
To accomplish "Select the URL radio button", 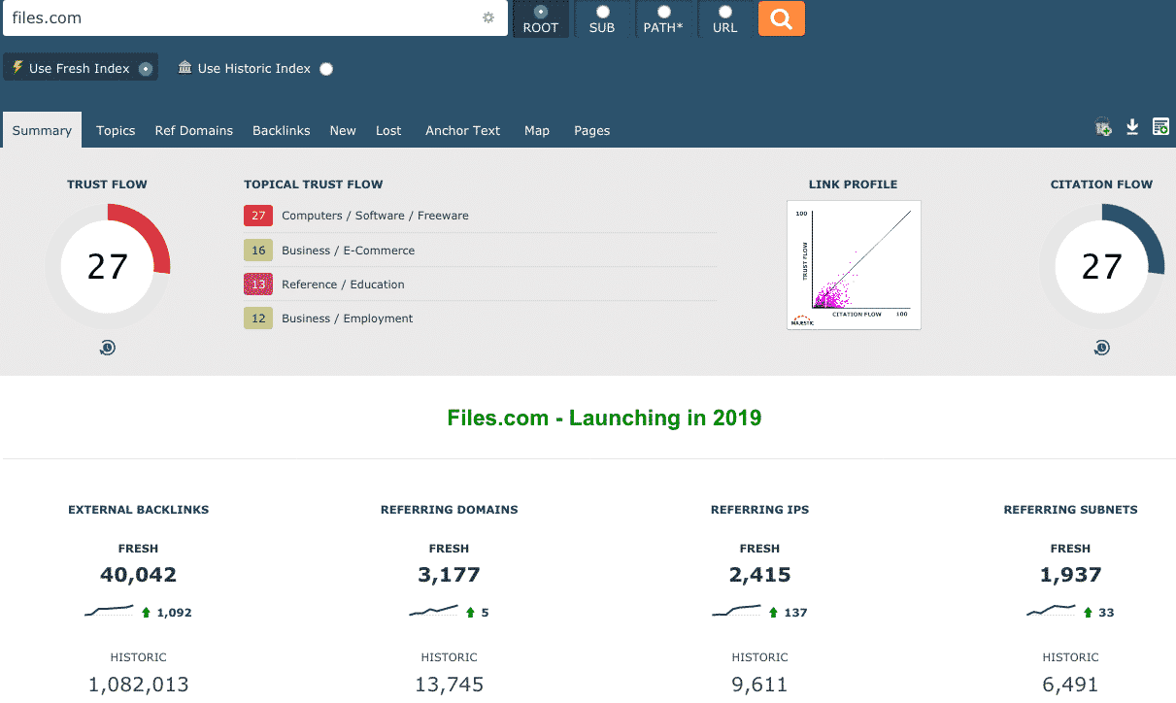I will coord(724,13).
